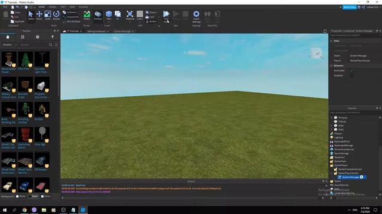Select Lighting in Explorer
The height and width of the screenshot is (214, 382).
pos(338,137)
